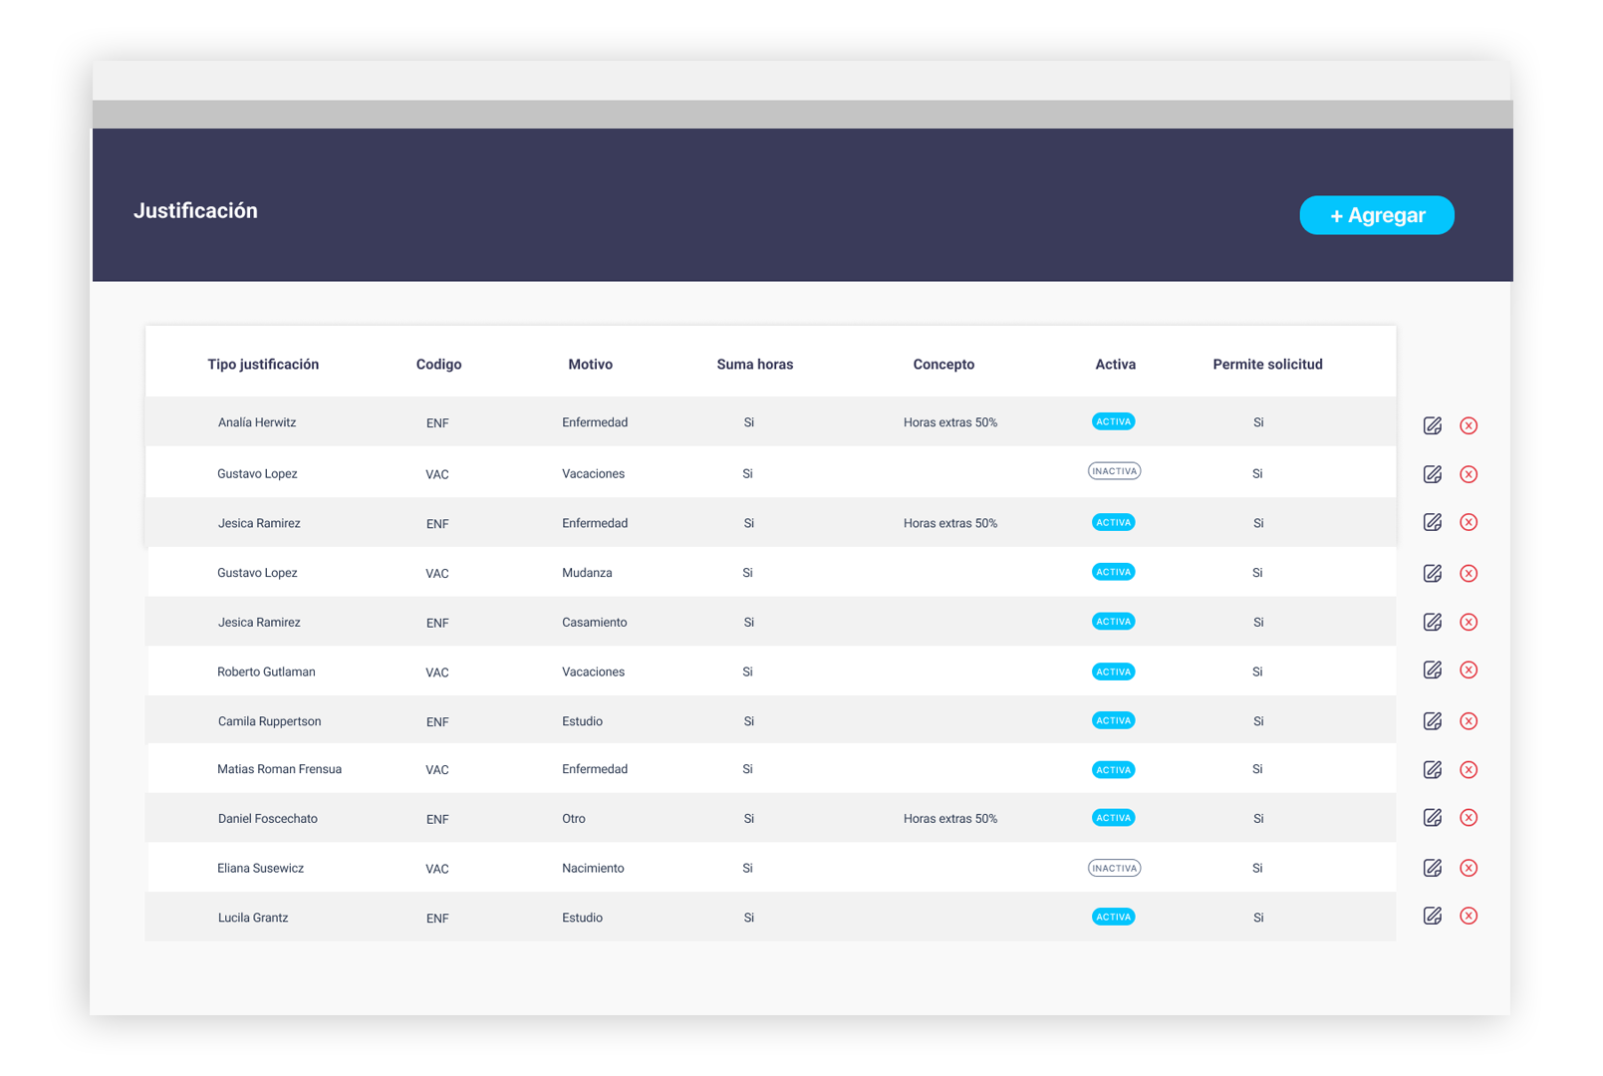Image resolution: width=1603 pixels, height=1076 pixels.
Task: Select the Permite solicitud column header
Action: (x=1267, y=365)
